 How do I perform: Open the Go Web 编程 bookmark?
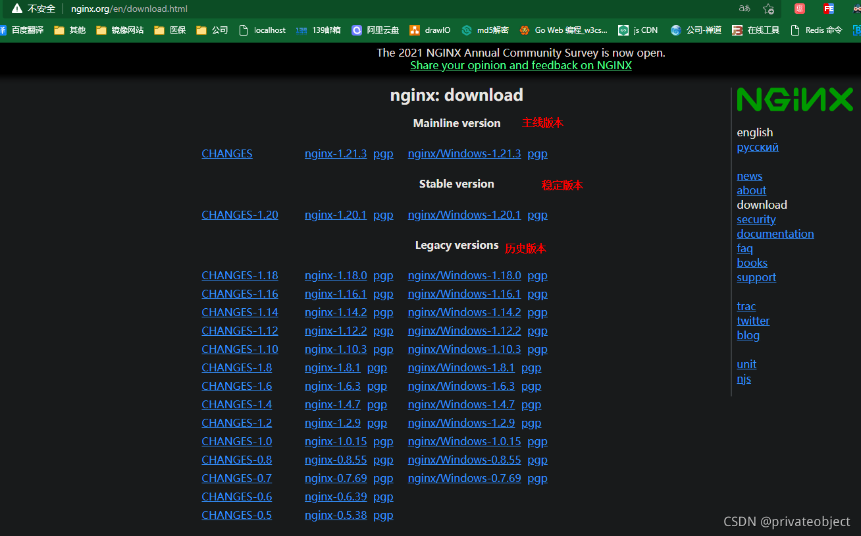pos(563,30)
